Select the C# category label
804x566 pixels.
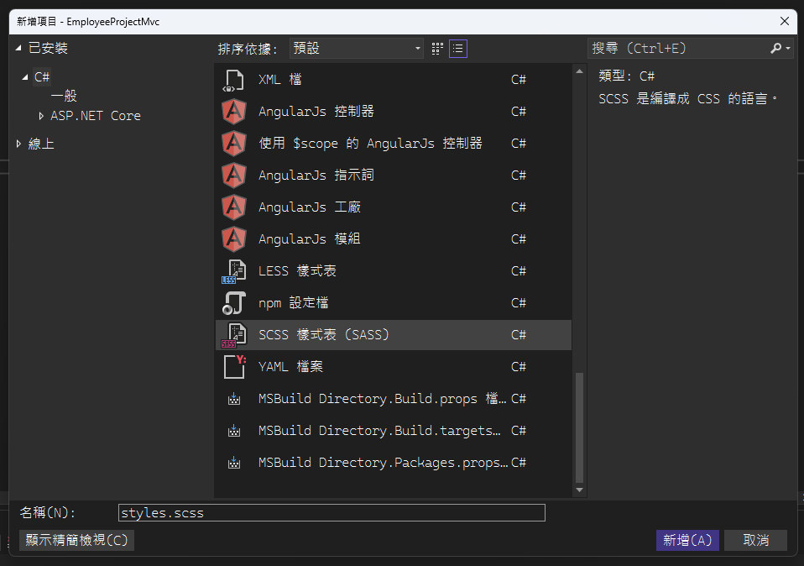point(42,77)
